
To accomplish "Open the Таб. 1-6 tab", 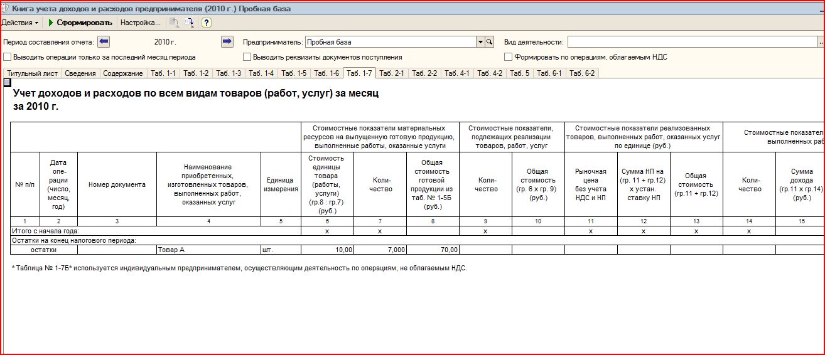I will [326, 73].
